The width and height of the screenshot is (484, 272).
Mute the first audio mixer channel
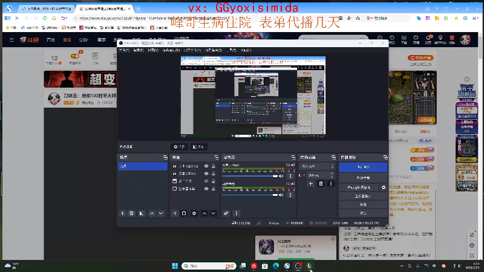click(x=281, y=176)
